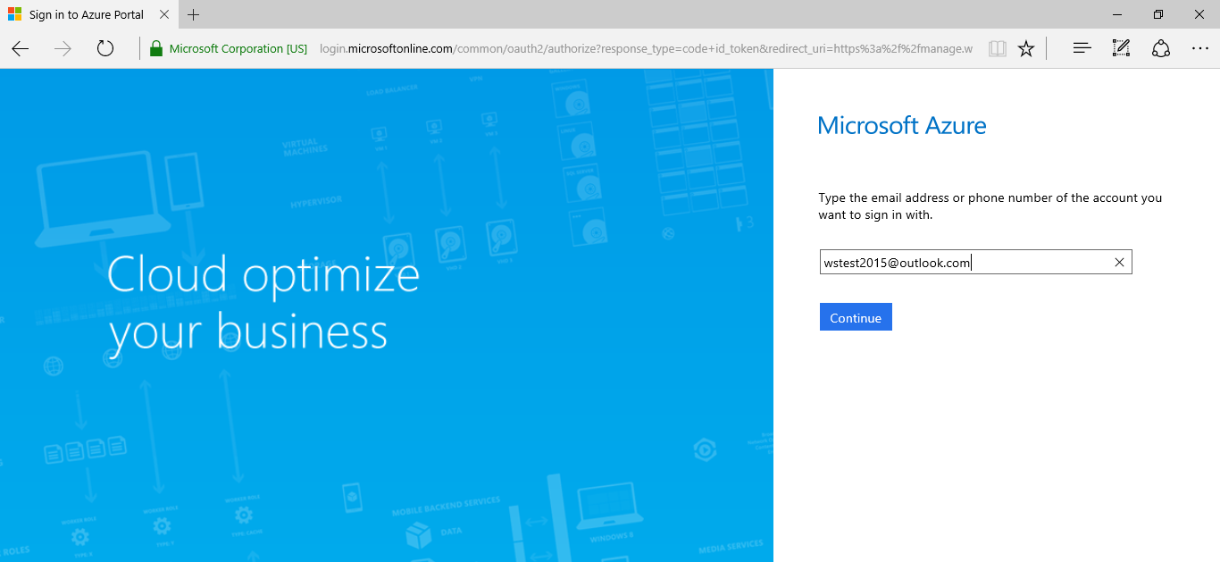Open the Hub lines icon

tap(1082, 48)
